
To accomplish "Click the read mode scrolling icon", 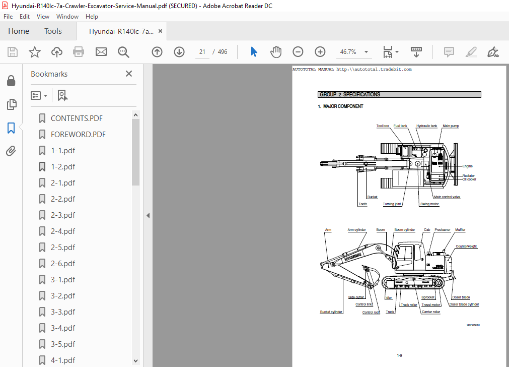I will coord(416,52).
